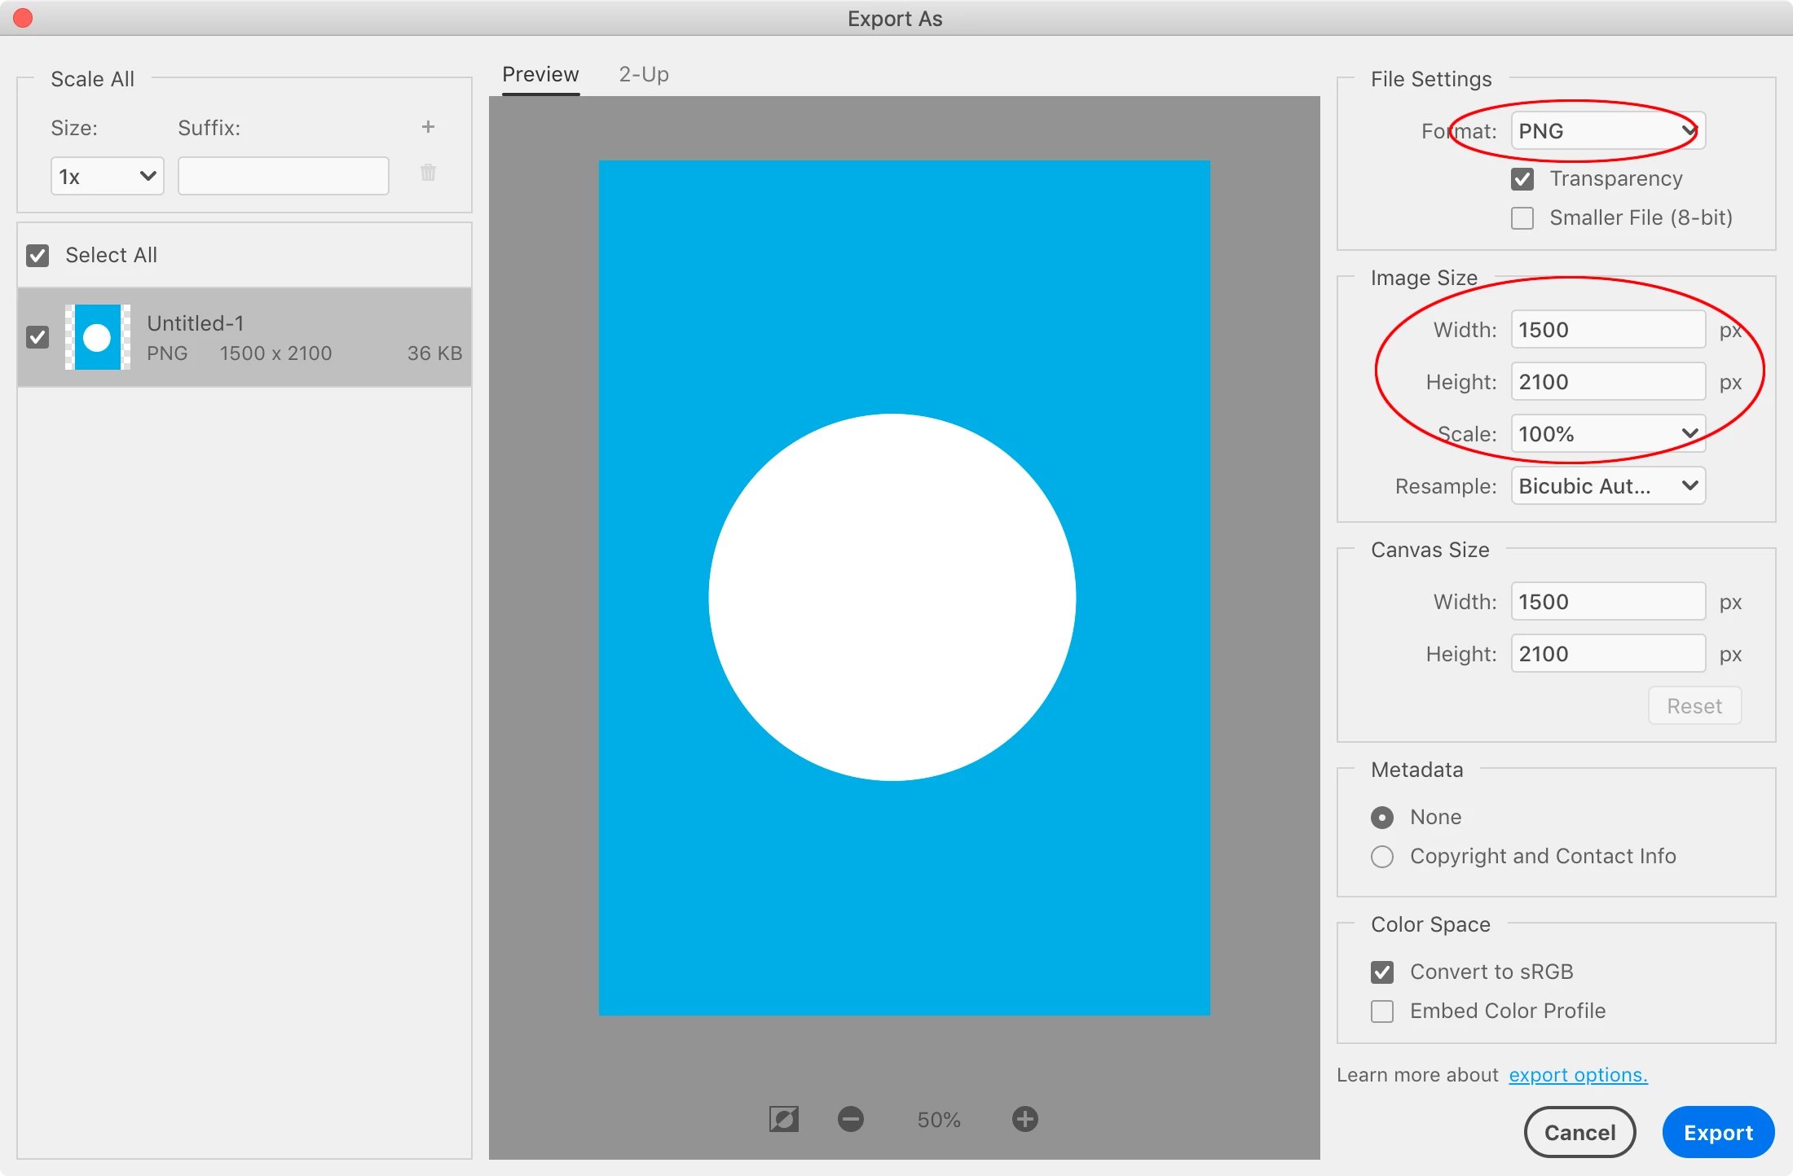Screen dimensions: 1793x1176
Task: Click the blue Export button
Action: pos(1717,1132)
